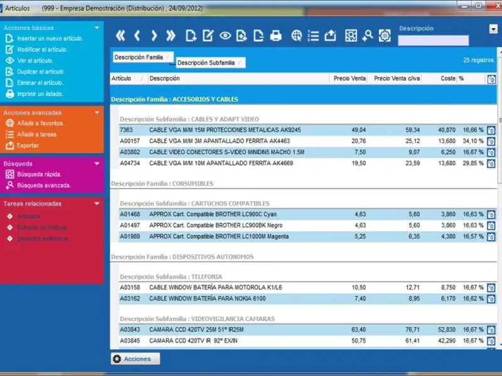Click the edit article toolbar icon
Viewport: 502px width, 376px height.
[x=208, y=36]
